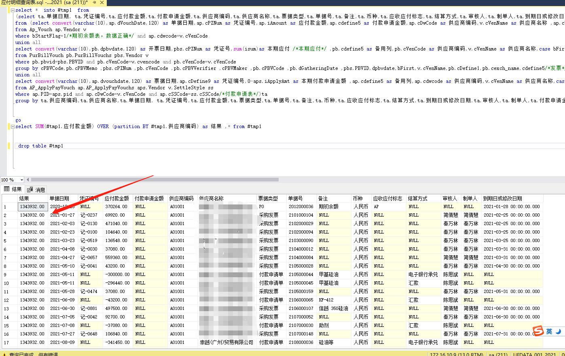This screenshot has width=565, height=356.
Task: Click amount cell -300000.00
Action: [x=118, y=274]
